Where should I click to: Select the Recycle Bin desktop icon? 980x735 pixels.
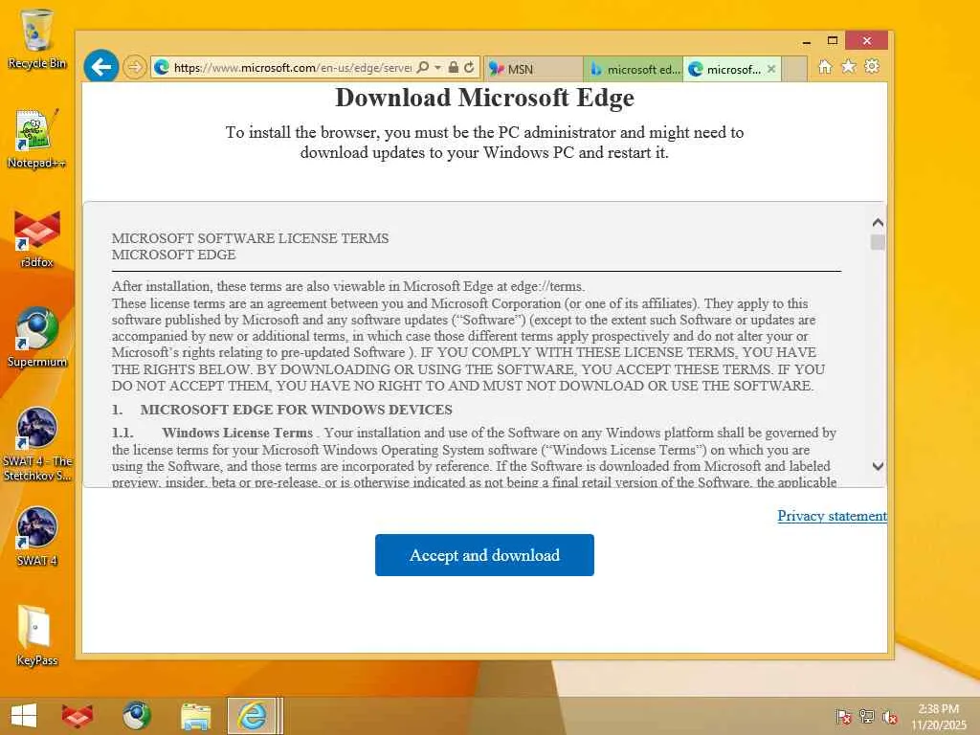tap(37, 38)
